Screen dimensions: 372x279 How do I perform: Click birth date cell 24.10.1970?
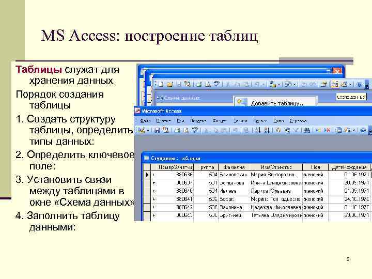click(349, 199)
